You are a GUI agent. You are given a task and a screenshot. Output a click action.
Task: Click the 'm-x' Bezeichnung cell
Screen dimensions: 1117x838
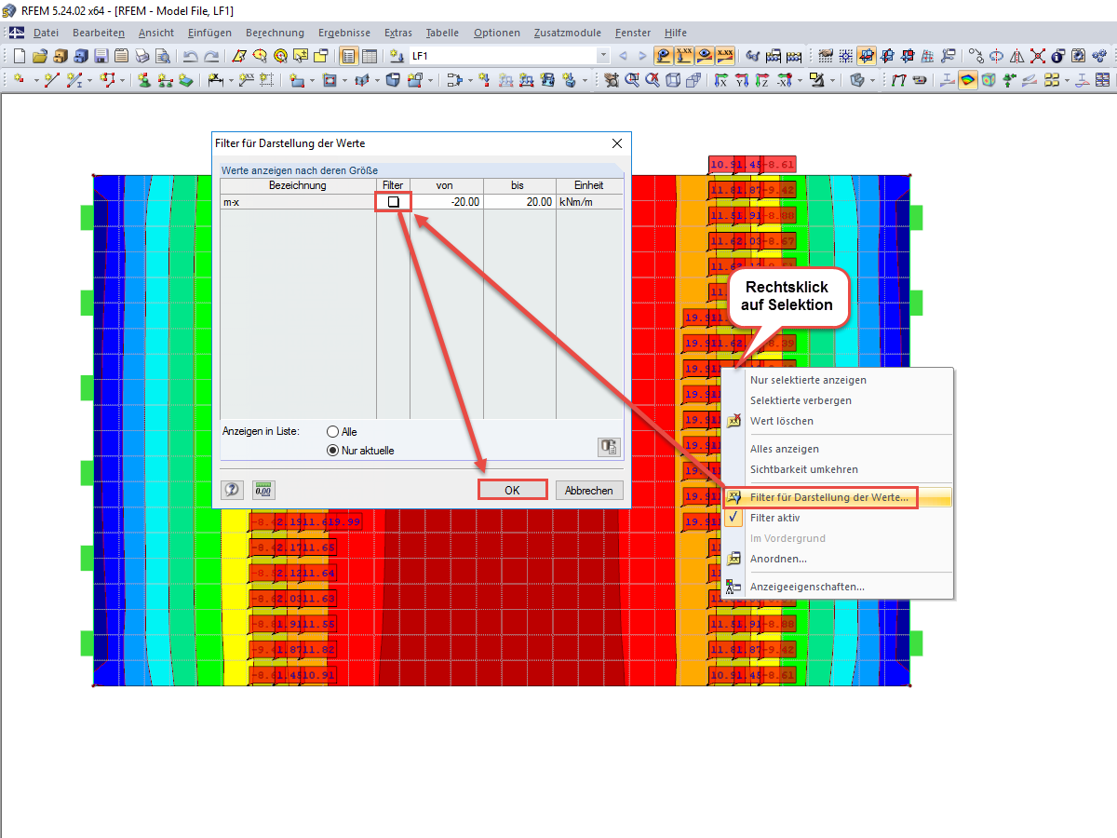[298, 201]
